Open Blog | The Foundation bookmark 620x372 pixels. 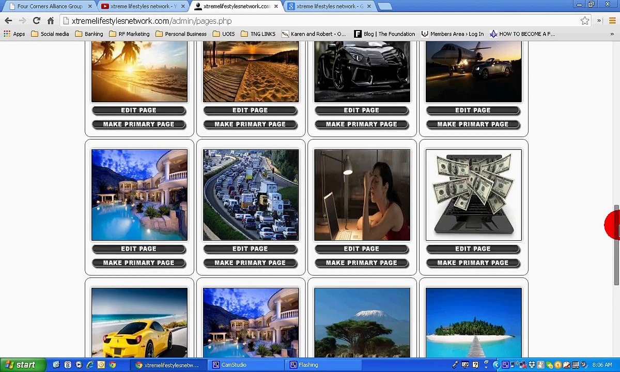(384, 34)
